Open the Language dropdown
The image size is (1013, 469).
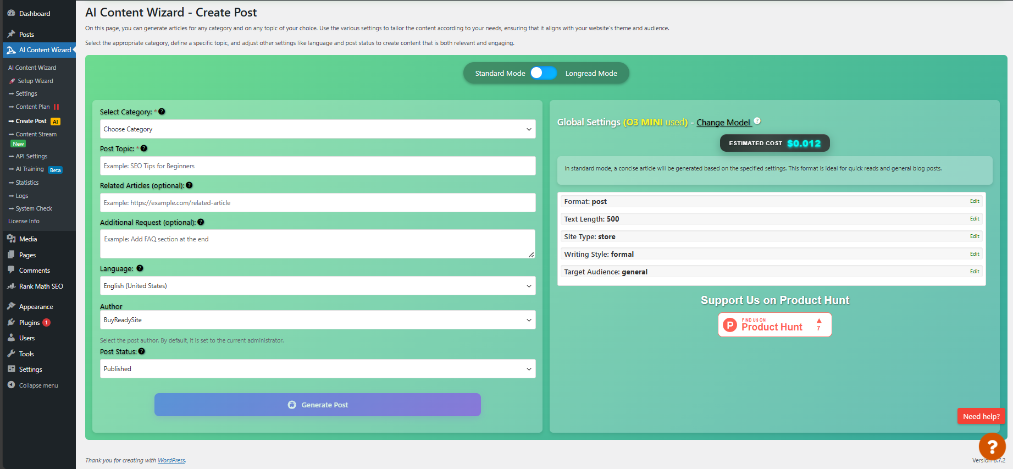(318, 286)
